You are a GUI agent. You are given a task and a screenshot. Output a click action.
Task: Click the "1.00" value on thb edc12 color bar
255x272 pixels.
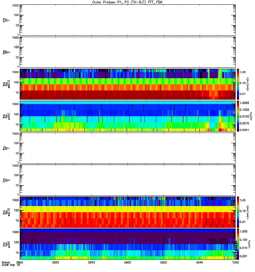(243, 72)
